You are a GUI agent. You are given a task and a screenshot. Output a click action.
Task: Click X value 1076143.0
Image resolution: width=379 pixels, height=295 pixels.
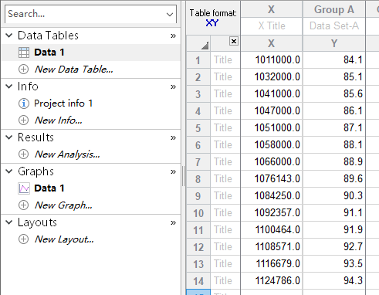coord(272,179)
